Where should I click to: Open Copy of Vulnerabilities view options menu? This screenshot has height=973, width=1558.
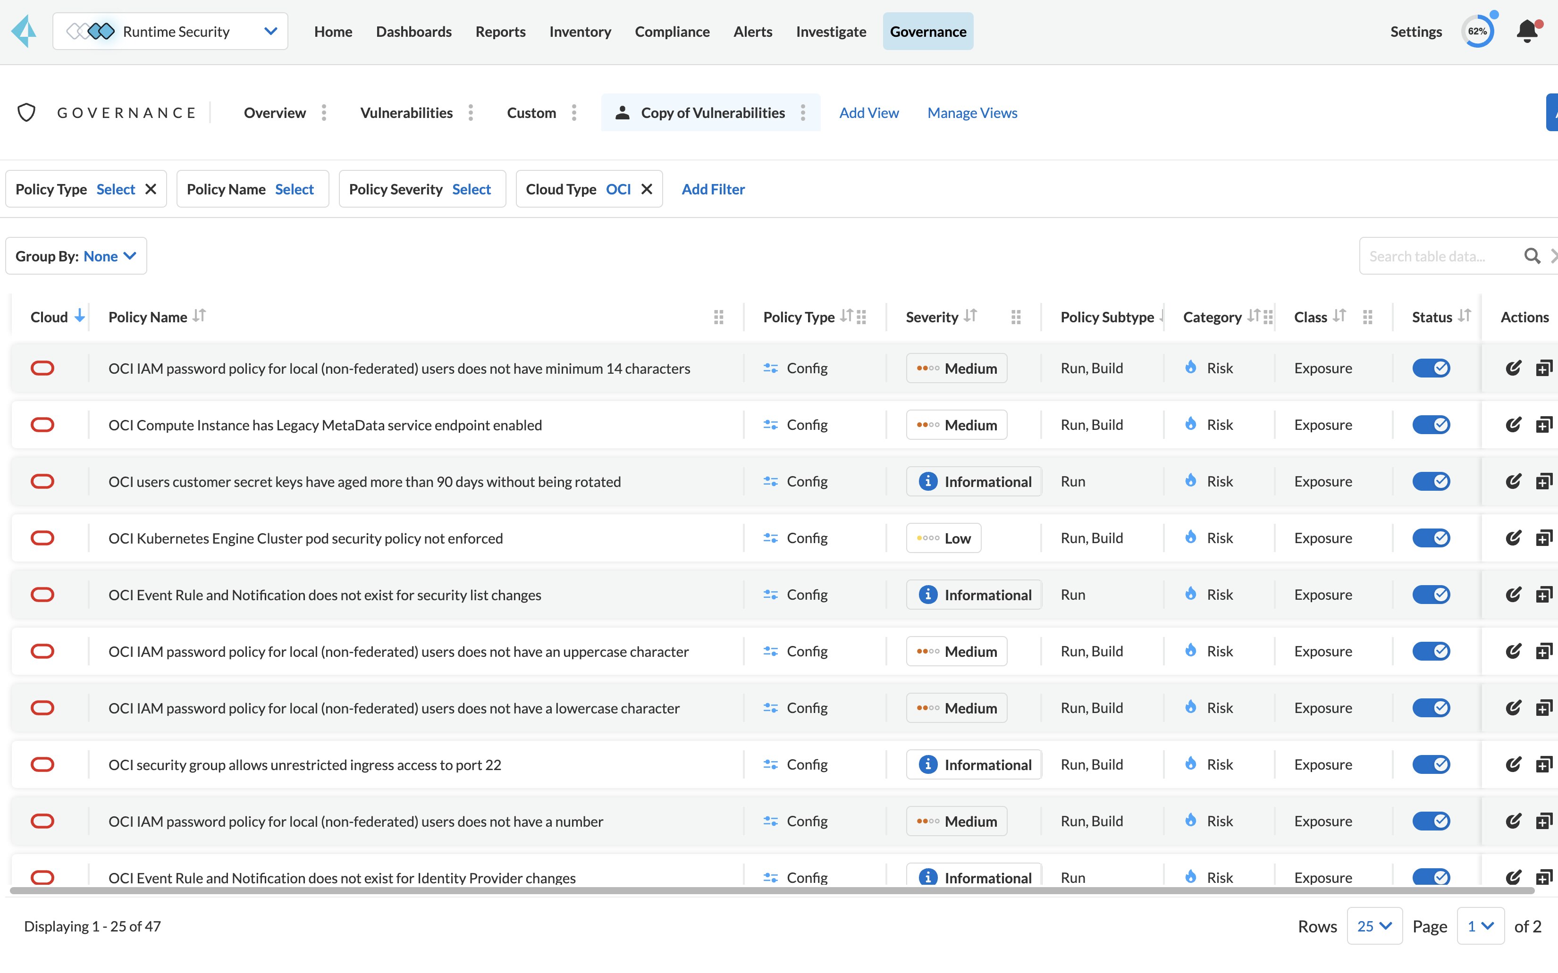pos(802,113)
